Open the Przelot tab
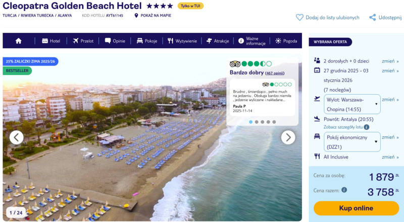This screenshot has height=222, width=404. tap(83, 41)
